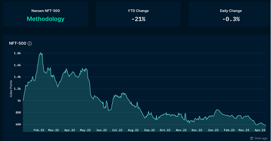Select the Sep.22 x-axis label
Image resolution: width=271 pixels, height=141 pixels.
[149, 130]
